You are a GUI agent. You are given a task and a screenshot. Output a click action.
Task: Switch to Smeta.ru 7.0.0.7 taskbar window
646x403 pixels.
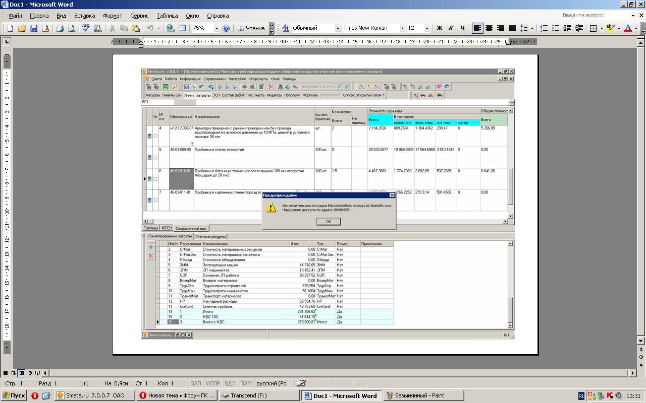coord(94,395)
